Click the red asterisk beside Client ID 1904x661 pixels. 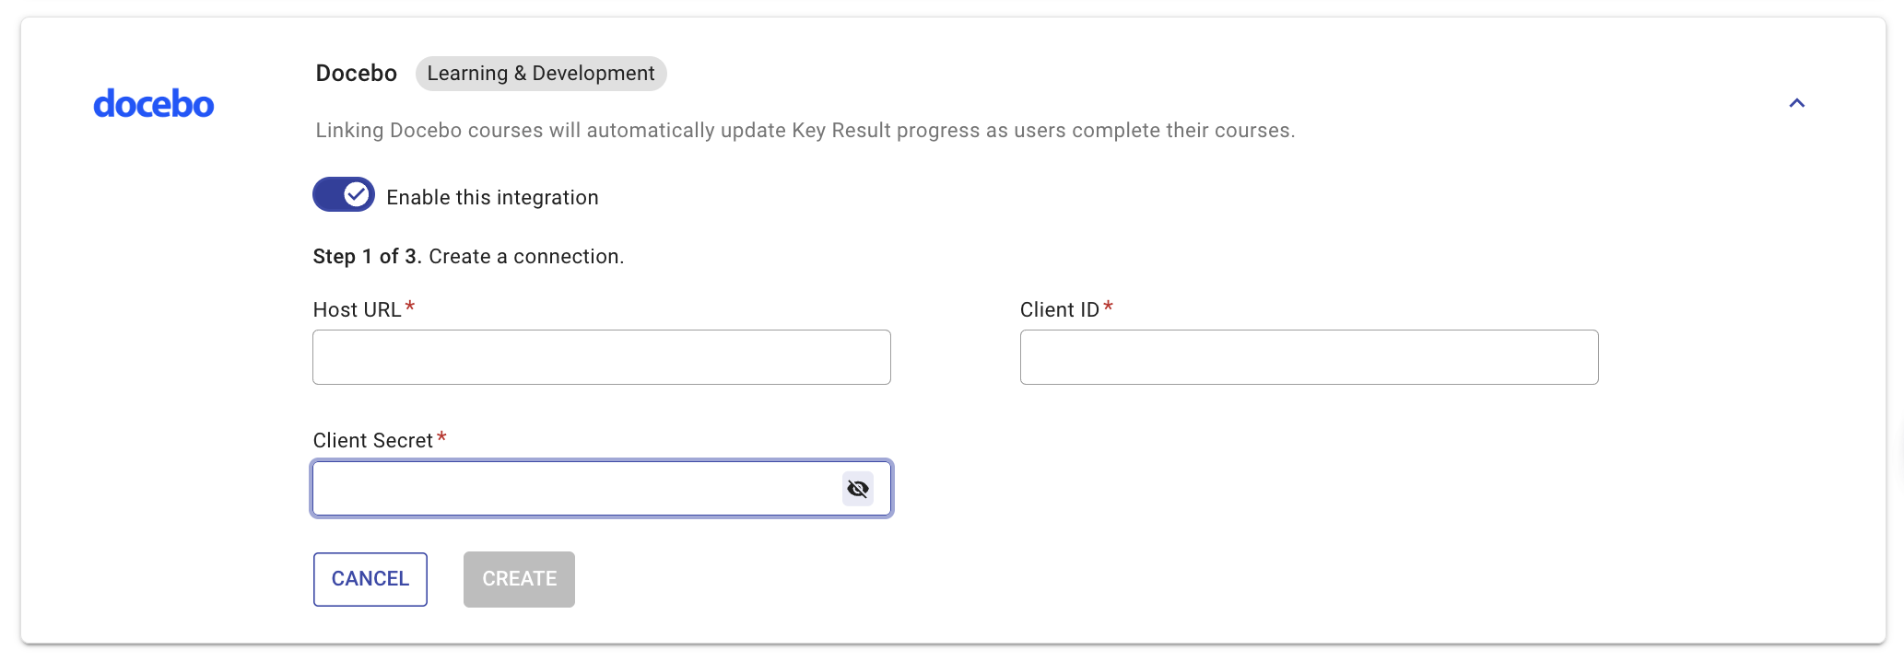[x=1109, y=306]
